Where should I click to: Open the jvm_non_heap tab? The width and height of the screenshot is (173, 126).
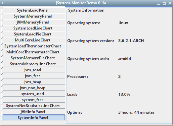[33, 88]
